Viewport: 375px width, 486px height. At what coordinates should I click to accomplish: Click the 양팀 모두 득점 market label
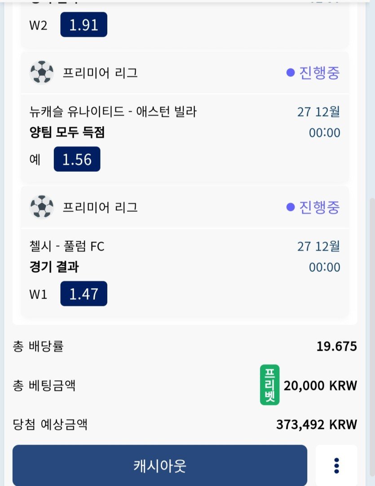[x=66, y=133]
